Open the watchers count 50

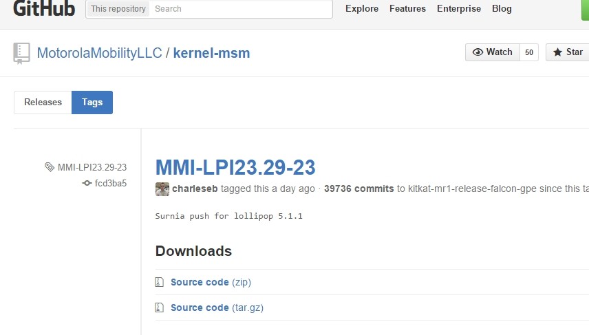point(529,52)
